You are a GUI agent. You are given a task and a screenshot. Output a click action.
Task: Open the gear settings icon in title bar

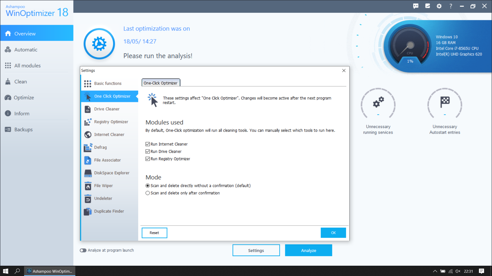[x=439, y=6]
